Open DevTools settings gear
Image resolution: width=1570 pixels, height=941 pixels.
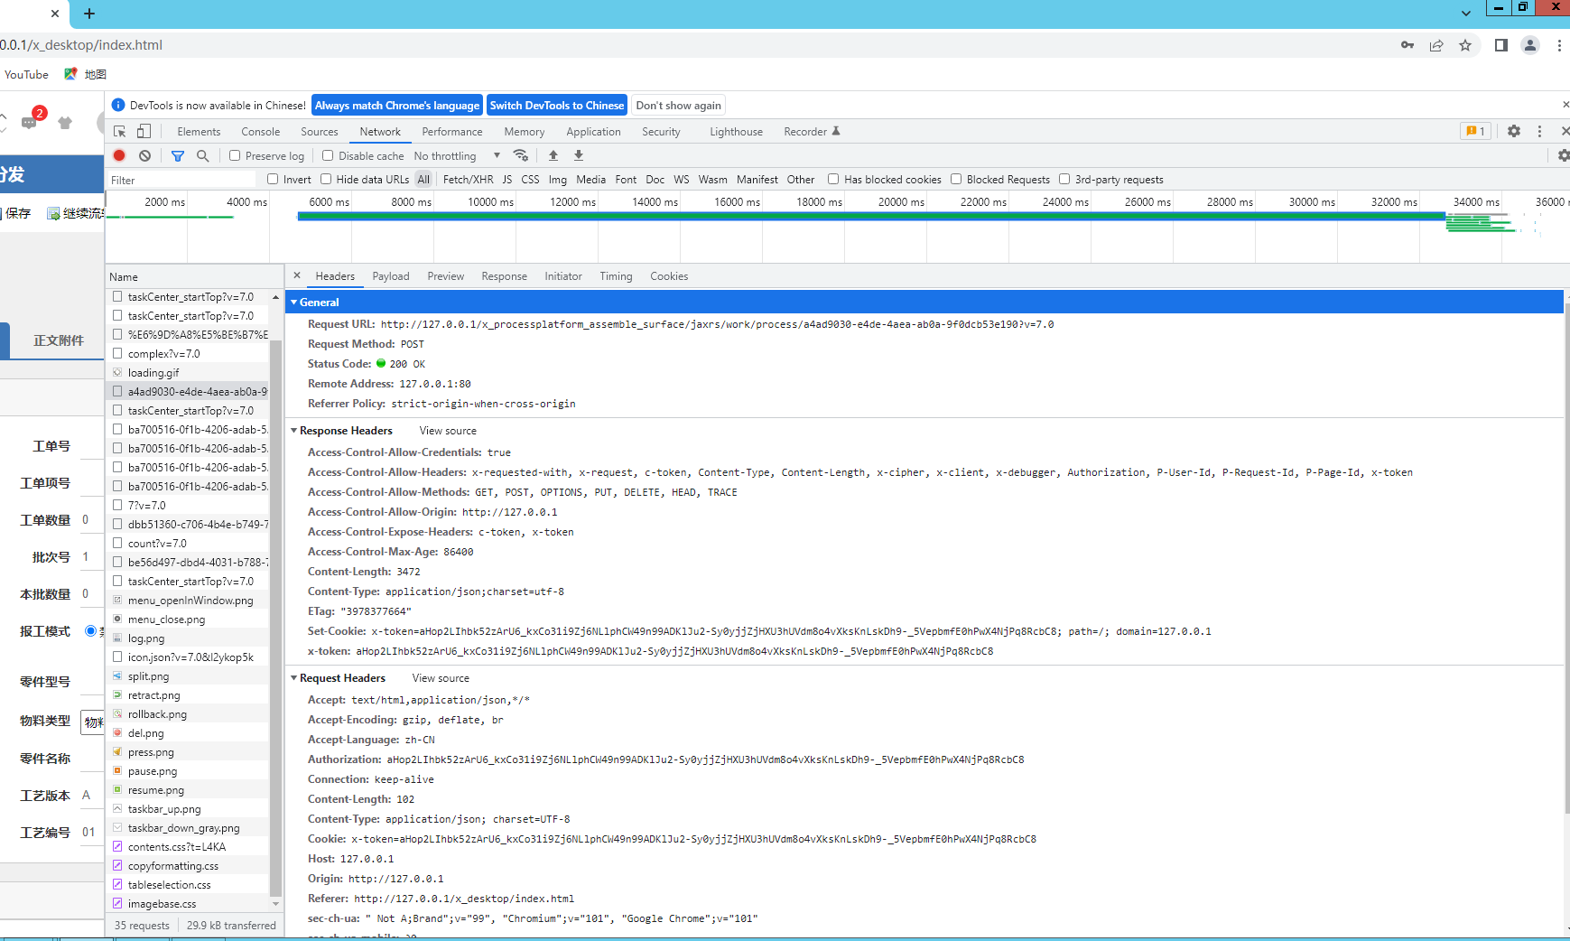coord(1514,131)
